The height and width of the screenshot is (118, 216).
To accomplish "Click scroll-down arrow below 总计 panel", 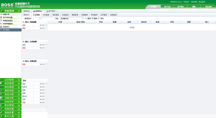I will tap(46, 107).
